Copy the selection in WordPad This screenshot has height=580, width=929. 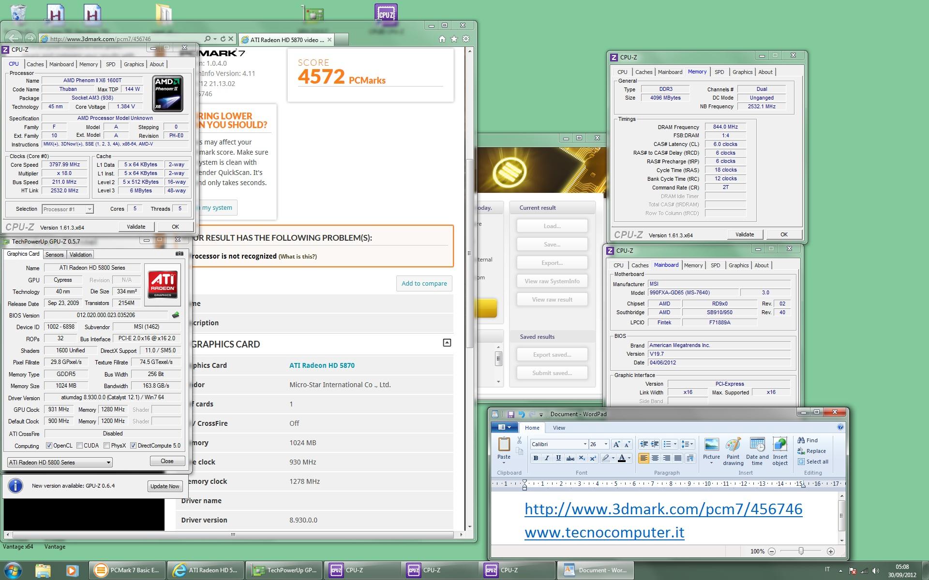[519, 451]
